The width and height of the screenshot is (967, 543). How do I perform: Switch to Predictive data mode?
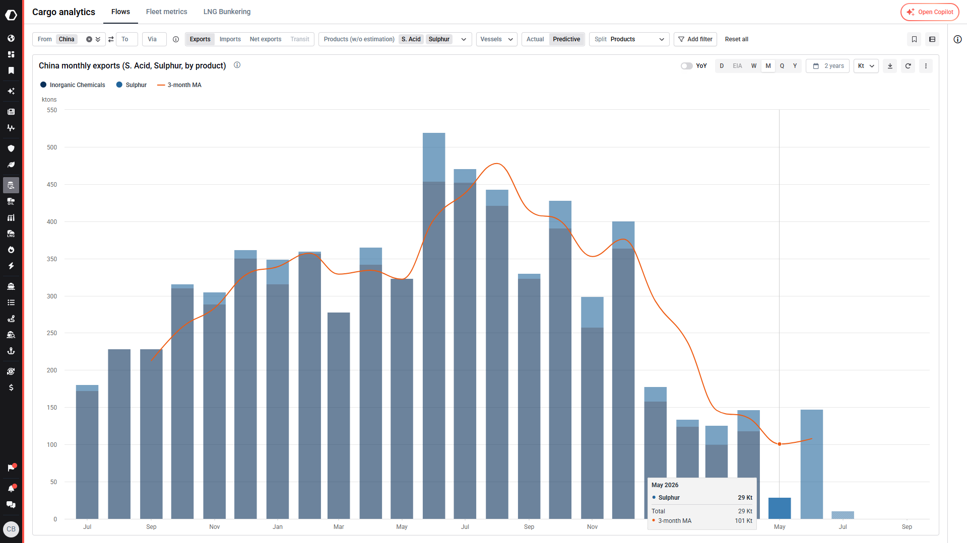coord(566,39)
